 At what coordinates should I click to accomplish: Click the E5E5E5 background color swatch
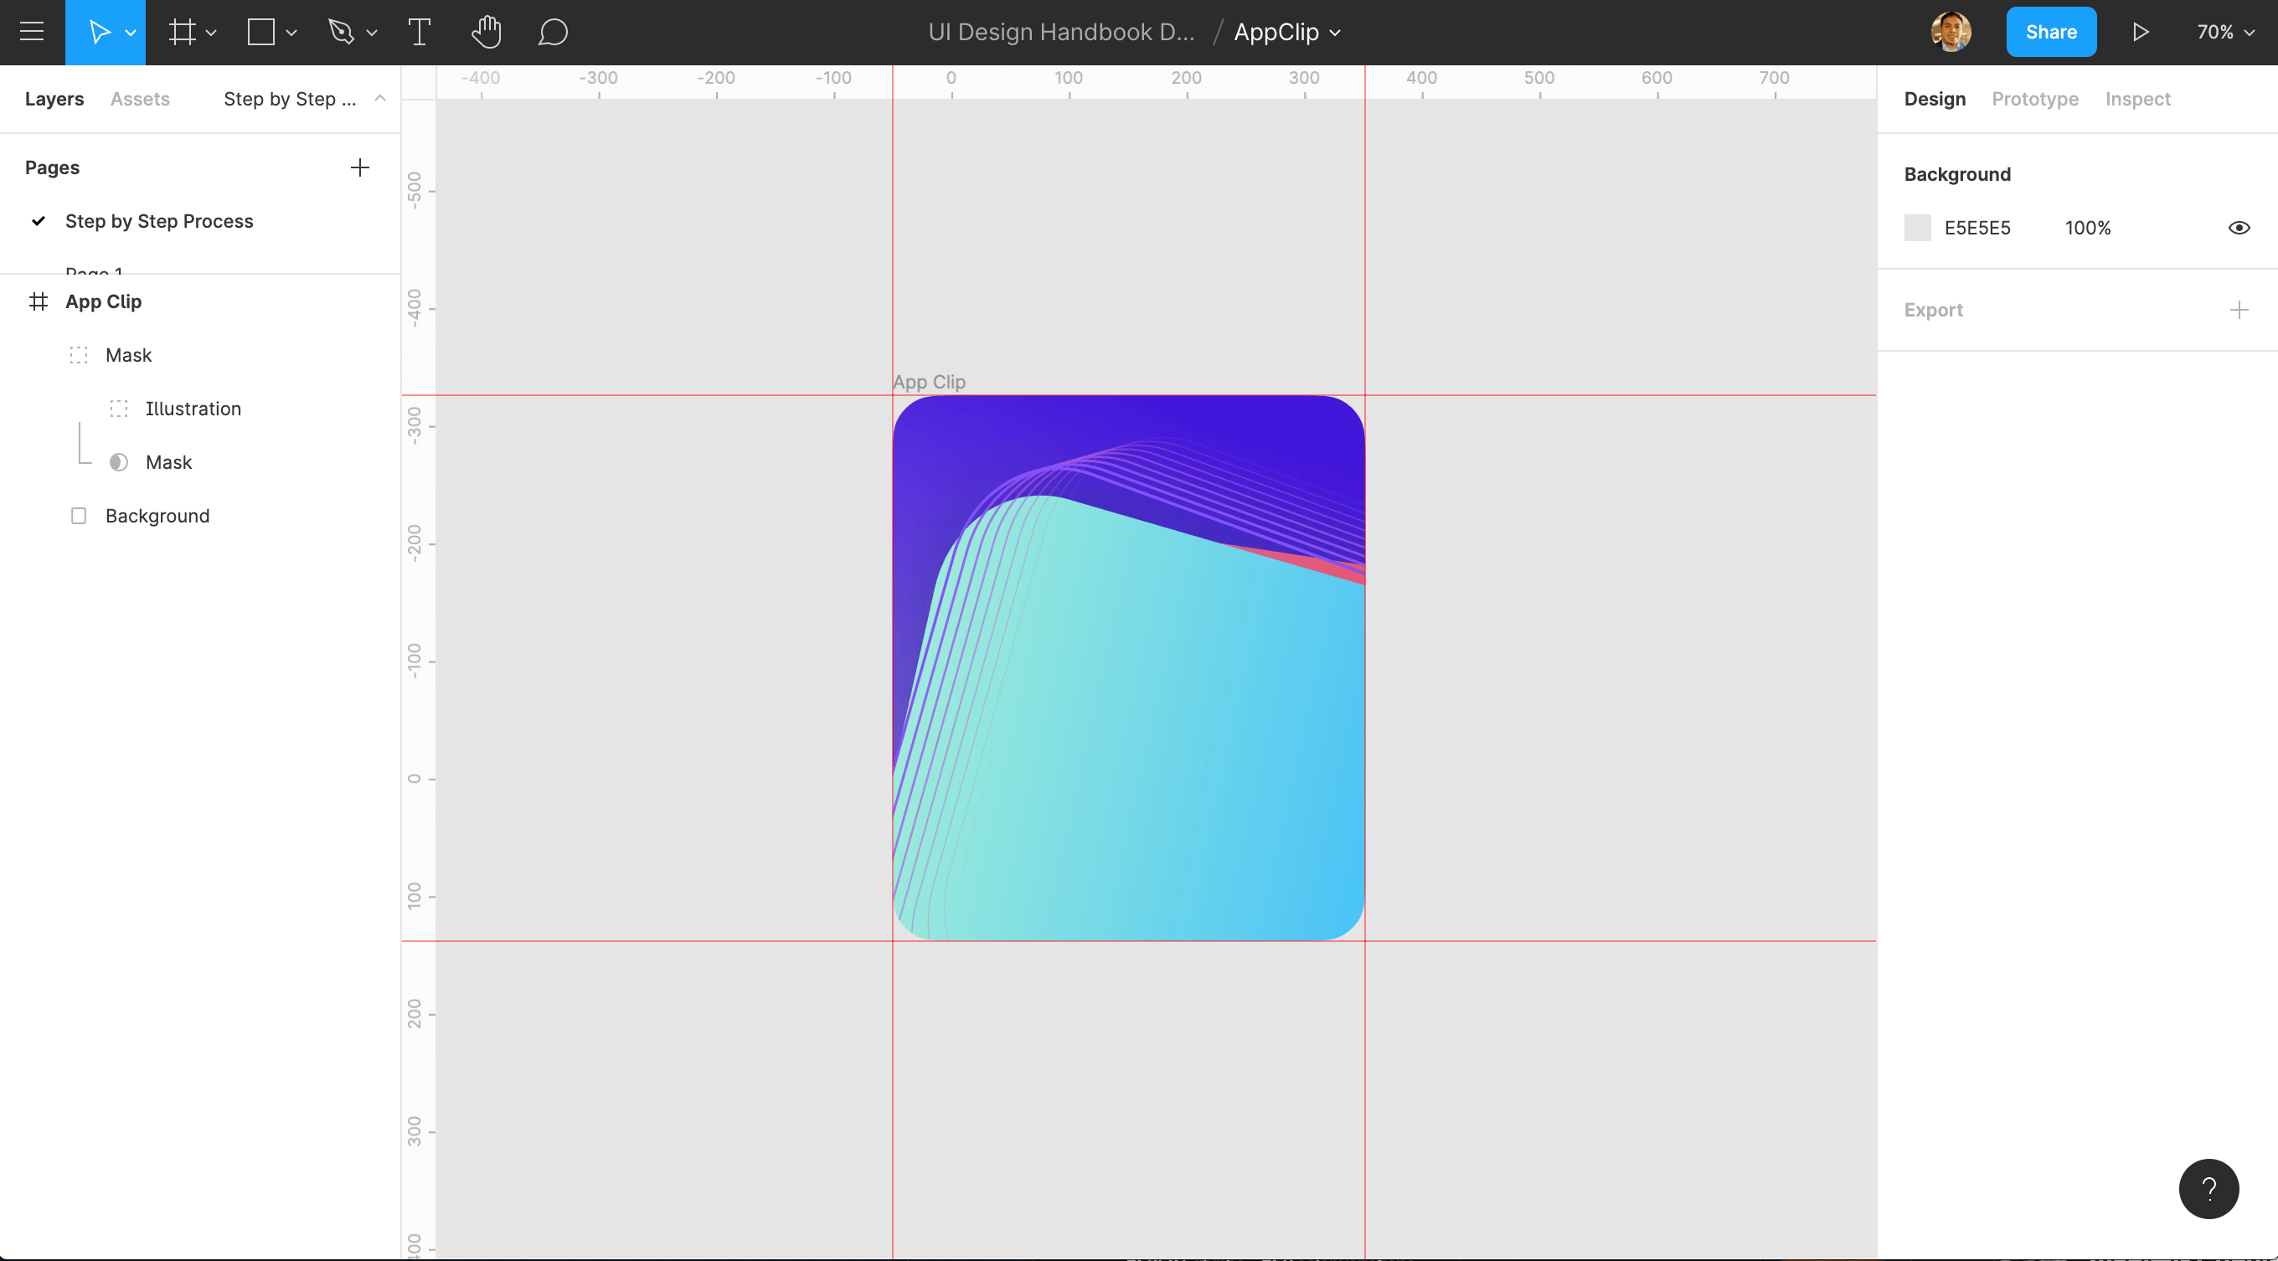[1918, 229]
